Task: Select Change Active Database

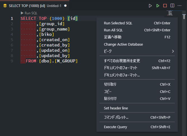Action: pyautogui.click(x=137, y=44)
